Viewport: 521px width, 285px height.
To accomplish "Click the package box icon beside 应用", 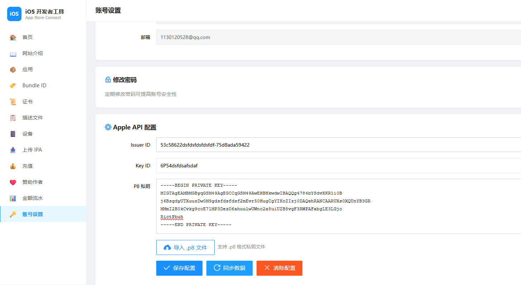I will coord(13,70).
